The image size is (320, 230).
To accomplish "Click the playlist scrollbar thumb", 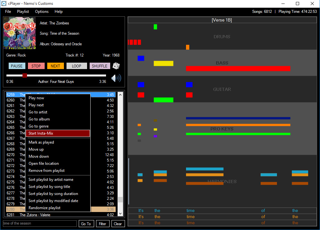I will click(120, 199).
